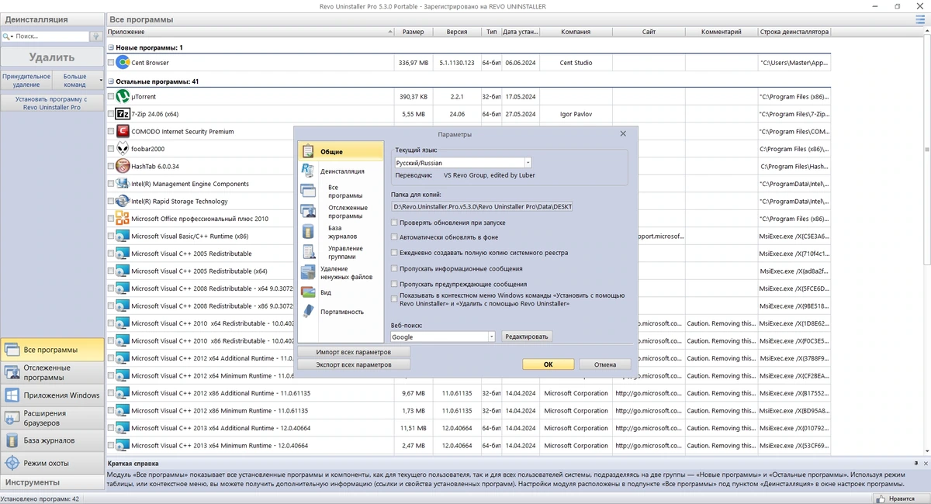Toggle Windows context menu commands checkbox
The height and width of the screenshot is (504, 931).
tap(394, 299)
